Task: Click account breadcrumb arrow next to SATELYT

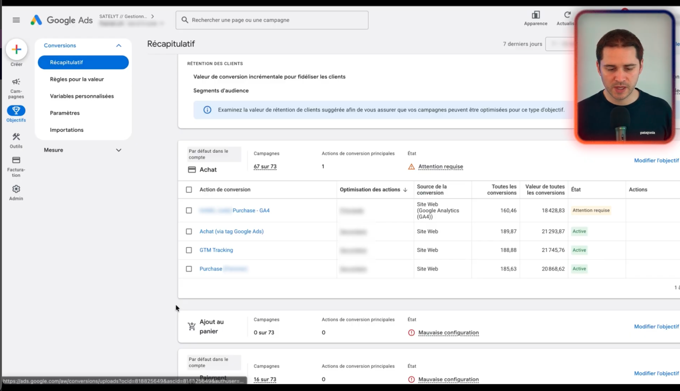Action: pyautogui.click(x=153, y=16)
